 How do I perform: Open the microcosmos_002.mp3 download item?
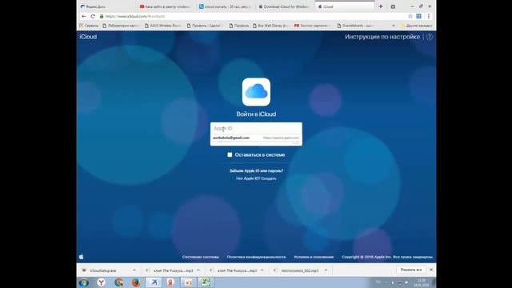(x=300, y=270)
